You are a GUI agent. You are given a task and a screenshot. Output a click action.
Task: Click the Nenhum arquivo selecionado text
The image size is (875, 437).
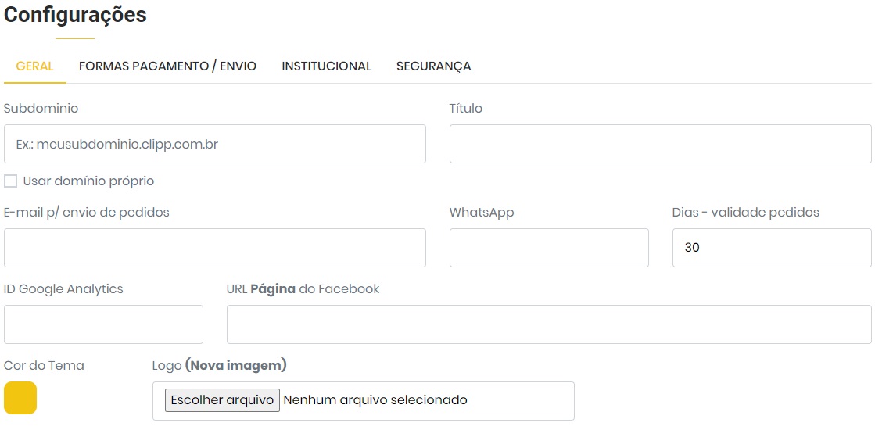pos(375,400)
